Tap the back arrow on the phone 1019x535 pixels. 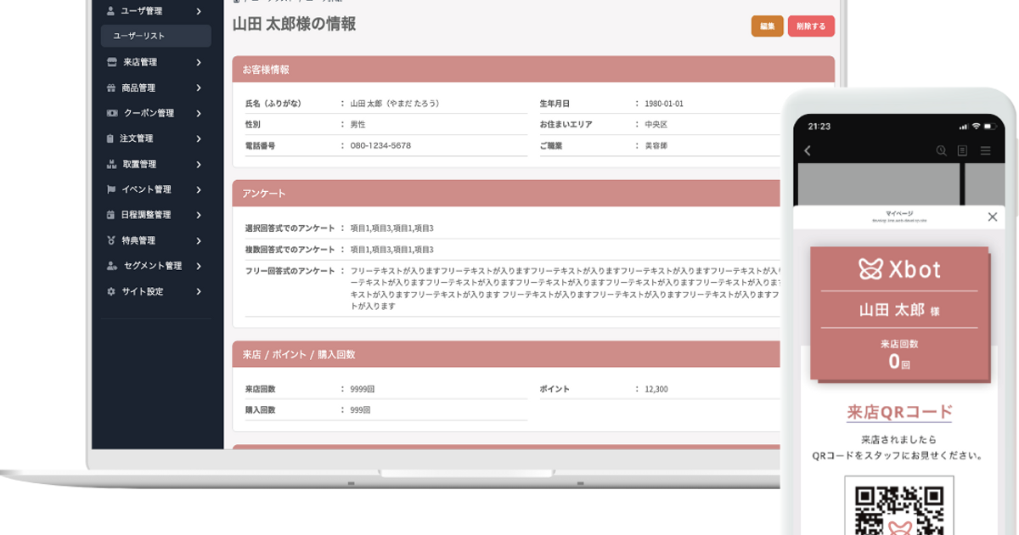click(x=807, y=151)
